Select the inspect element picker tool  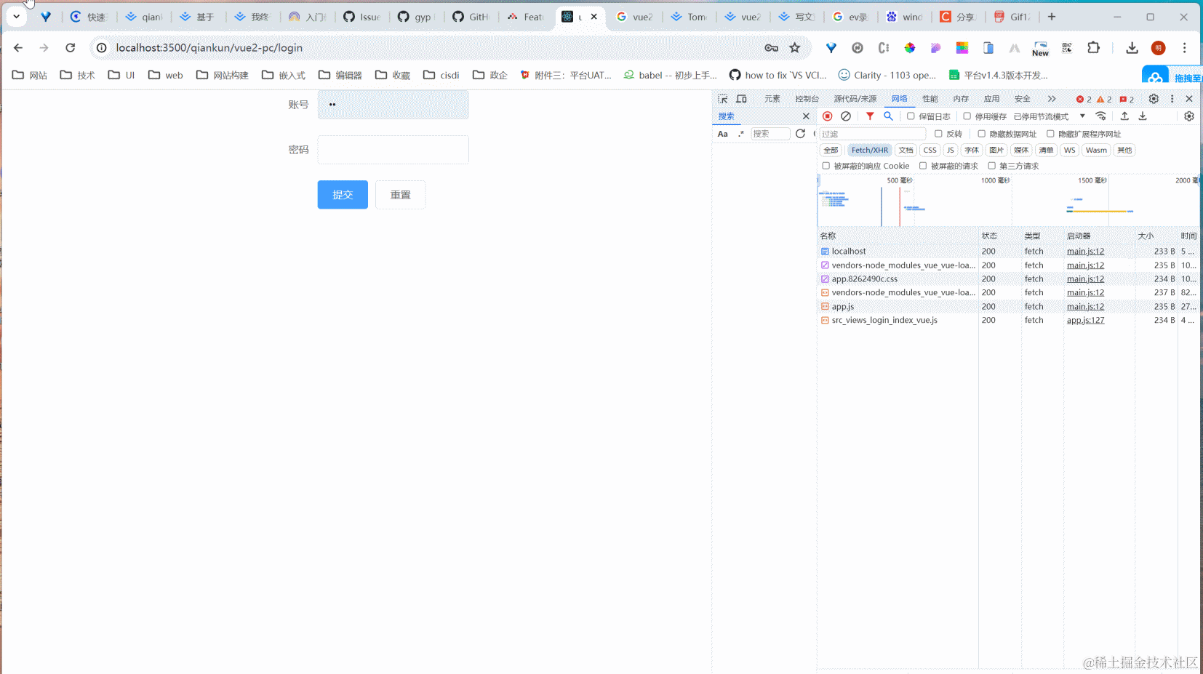pyautogui.click(x=724, y=98)
